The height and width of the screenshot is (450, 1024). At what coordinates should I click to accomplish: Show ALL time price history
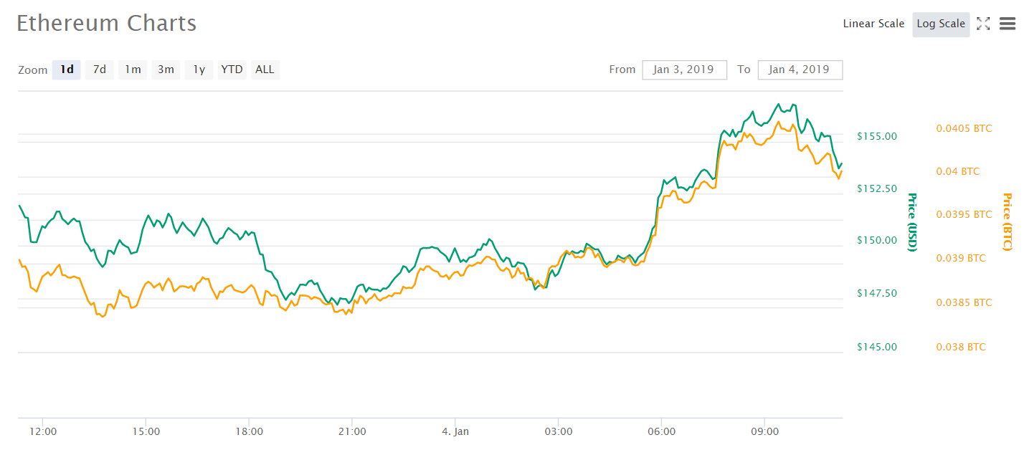coord(265,70)
